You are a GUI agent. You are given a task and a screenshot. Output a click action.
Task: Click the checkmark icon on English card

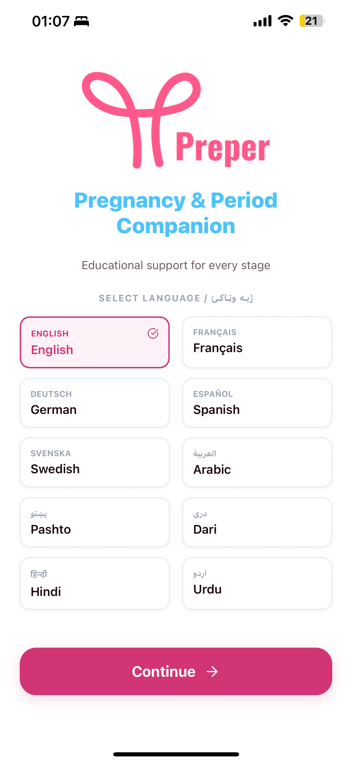coord(153,333)
